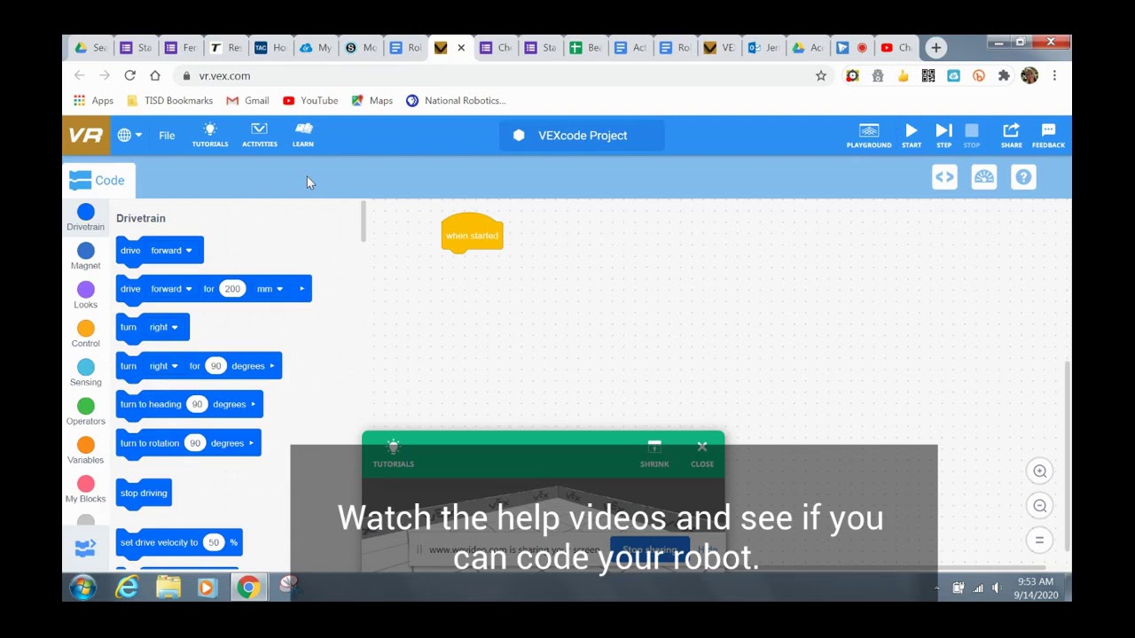Image resolution: width=1135 pixels, height=638 pixels.
Task: Expand the turn to rotation block arrow
Action: pos(251,443)
